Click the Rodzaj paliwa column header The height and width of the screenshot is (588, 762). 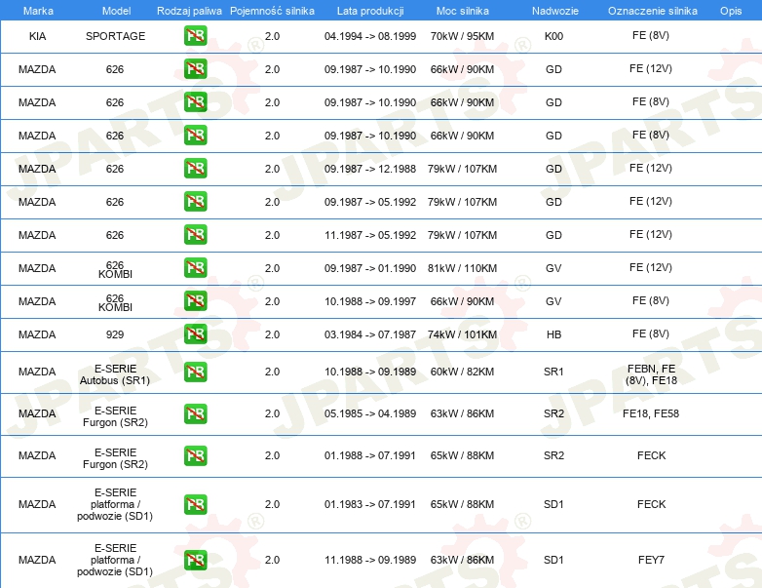(x=189, y=11)
